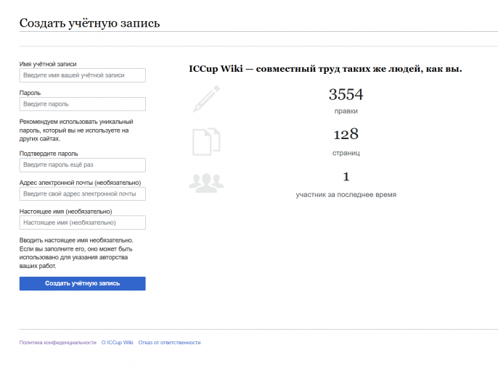
Task: Click the pages documents icon
Action: pyautogui.click(x=206, y=141)
